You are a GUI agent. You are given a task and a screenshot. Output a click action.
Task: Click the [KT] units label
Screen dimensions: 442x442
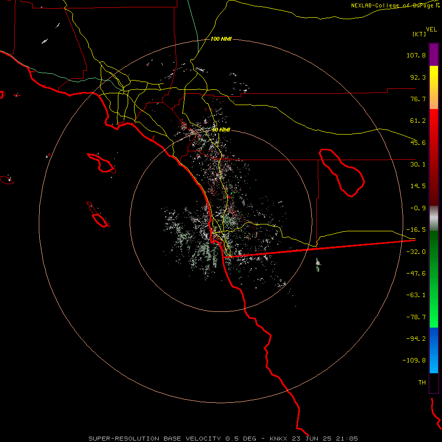coord(419,34)
